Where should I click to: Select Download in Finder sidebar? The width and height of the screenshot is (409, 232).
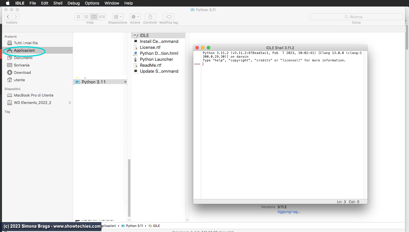(x=37, y=72)
